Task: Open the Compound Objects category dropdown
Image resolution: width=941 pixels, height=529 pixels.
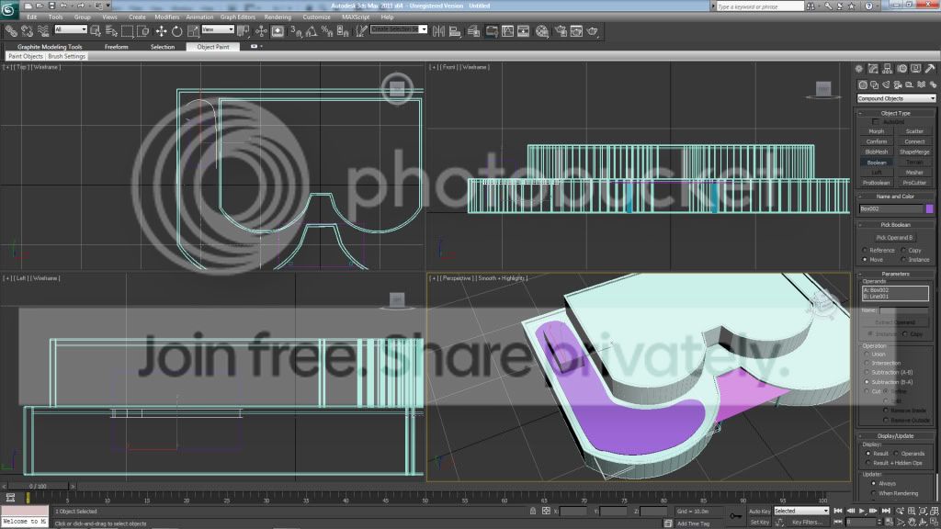Action: (896, 98)
